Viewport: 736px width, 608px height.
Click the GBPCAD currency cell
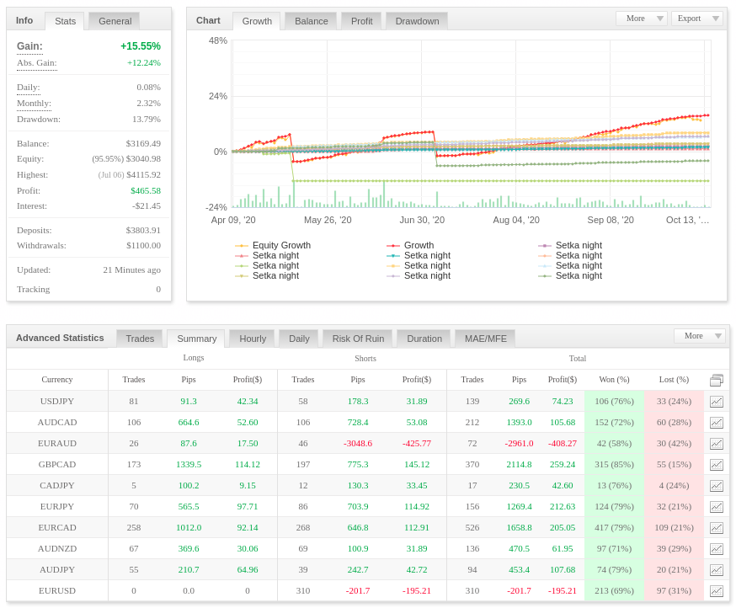[56, 465]
